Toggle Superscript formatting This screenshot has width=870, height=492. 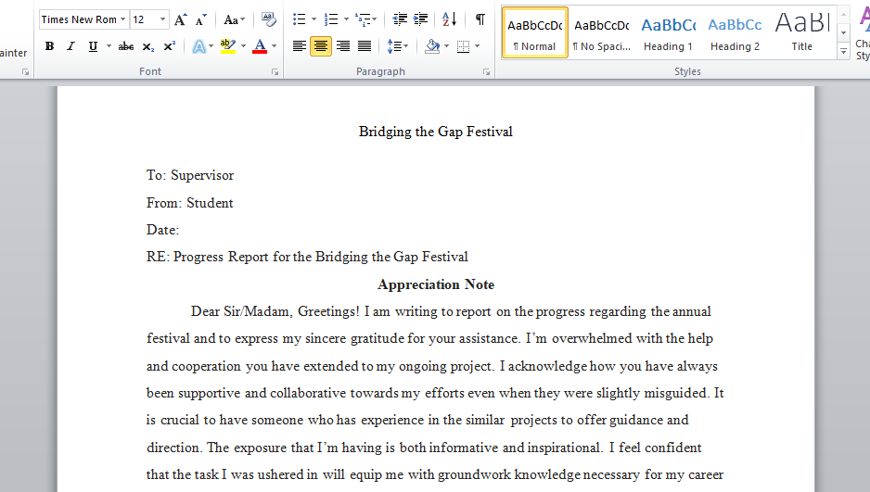tap(169, 46)
